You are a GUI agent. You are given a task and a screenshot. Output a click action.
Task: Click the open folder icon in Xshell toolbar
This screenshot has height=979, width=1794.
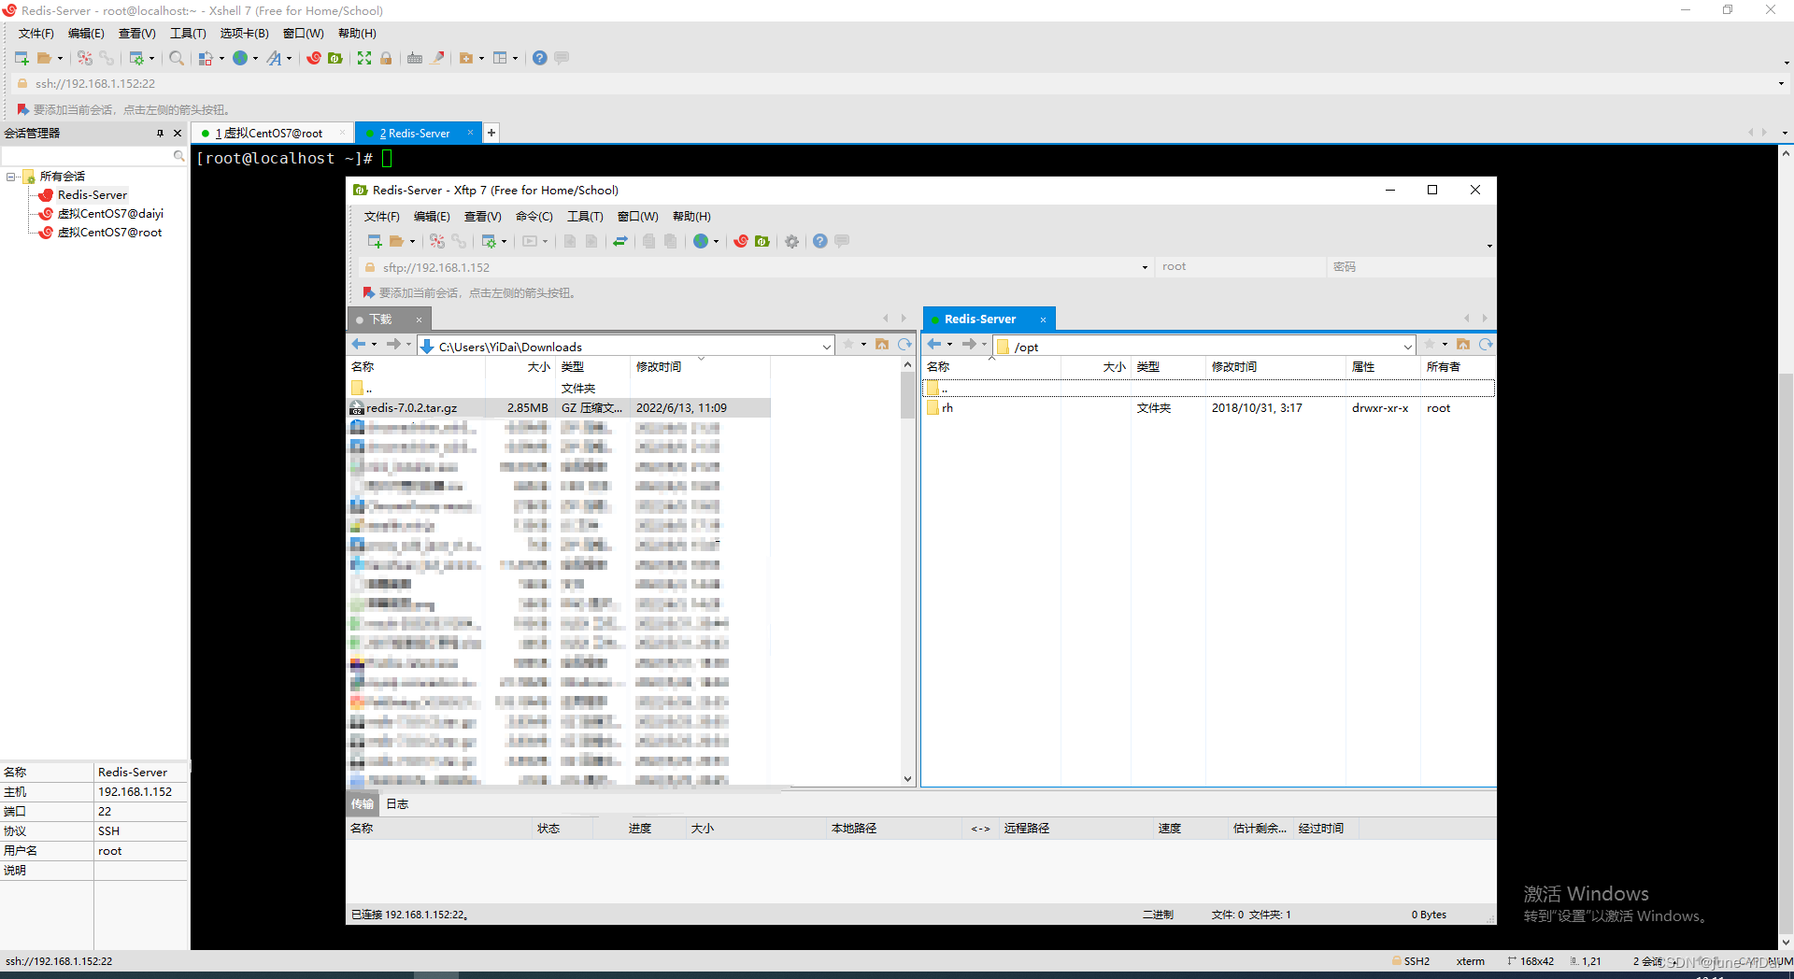(44, 58)
